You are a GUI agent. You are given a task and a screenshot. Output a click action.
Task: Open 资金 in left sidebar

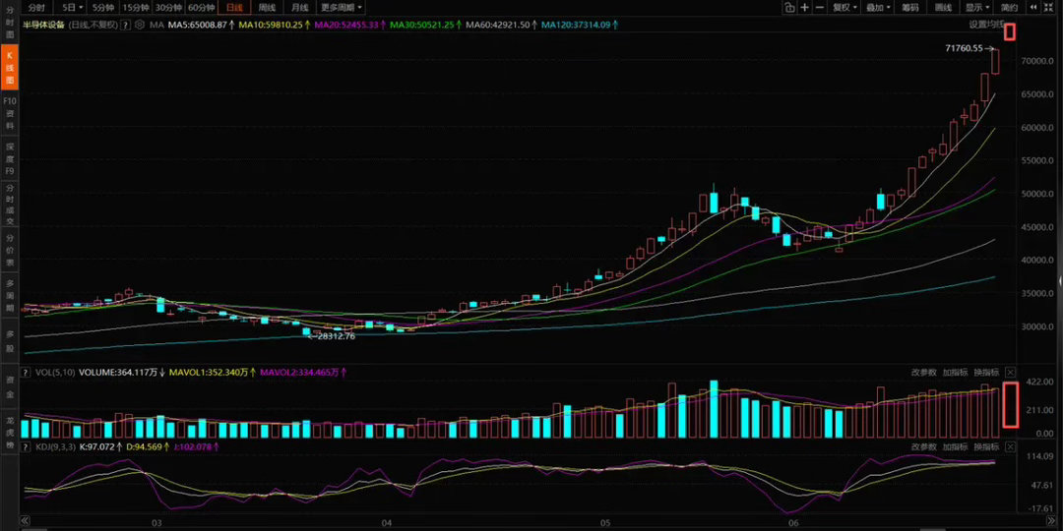click(x=10, y=386)
